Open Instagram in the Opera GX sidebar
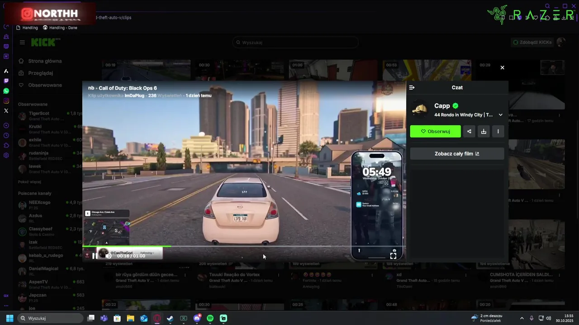579x325 pixels. 6,101
